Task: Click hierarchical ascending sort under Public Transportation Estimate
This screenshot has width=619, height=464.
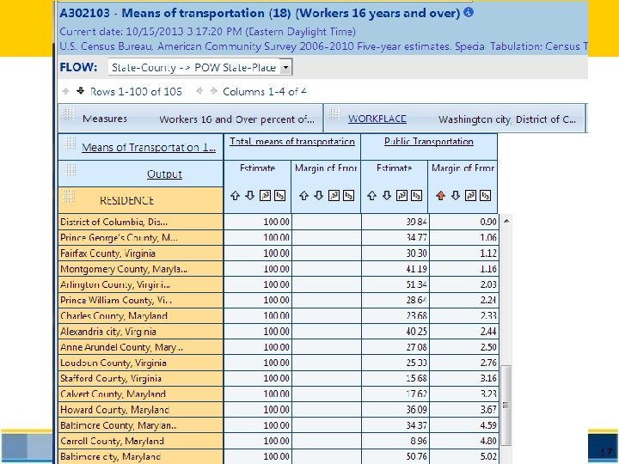Action: point(401,196)
